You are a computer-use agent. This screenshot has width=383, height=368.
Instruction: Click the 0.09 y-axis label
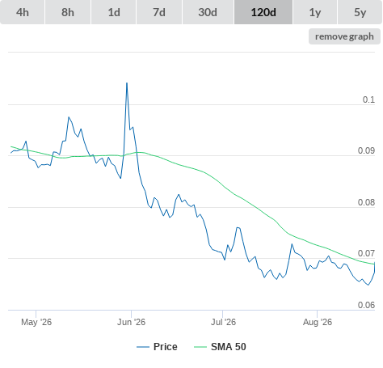pyautogui.click(x=366, y=150)
